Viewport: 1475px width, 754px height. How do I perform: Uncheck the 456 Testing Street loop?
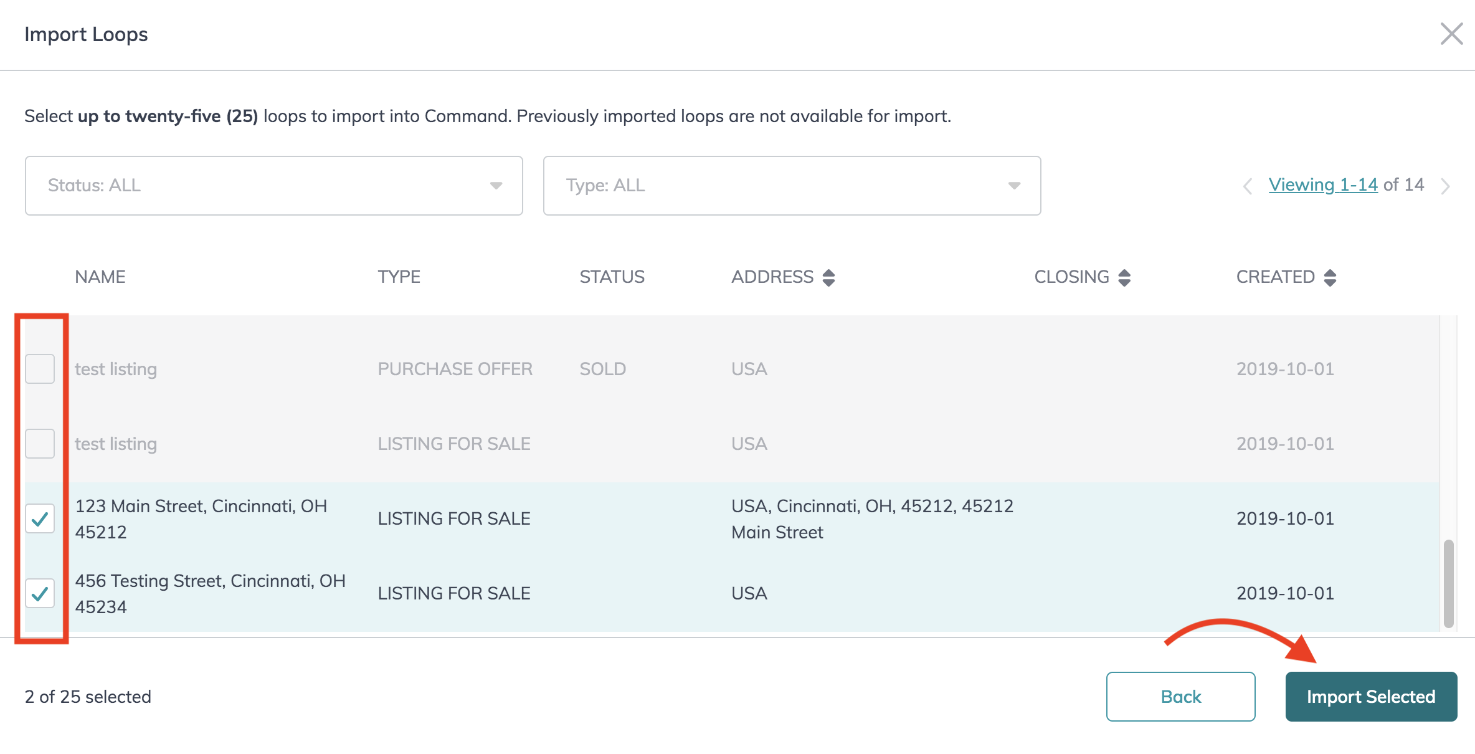(40, 593)
